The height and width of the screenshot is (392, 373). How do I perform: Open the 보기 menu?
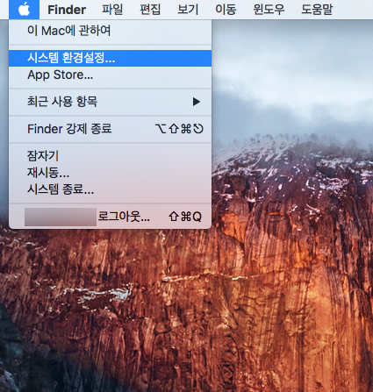(188, 10)
